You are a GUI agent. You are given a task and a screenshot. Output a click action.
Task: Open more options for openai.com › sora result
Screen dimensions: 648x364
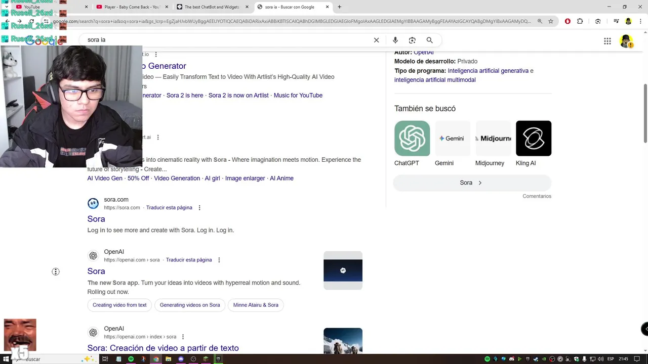(x=219, y=260)
